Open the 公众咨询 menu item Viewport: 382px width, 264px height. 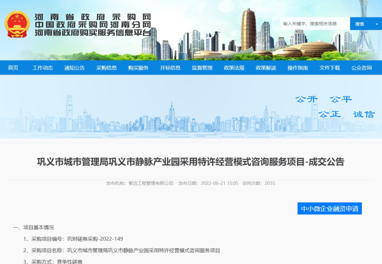point(361,68)
